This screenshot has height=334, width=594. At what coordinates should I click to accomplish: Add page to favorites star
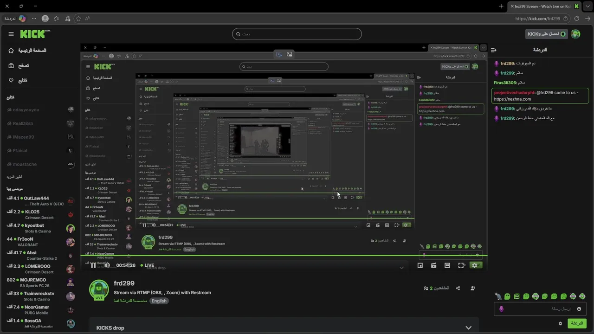[78, 19]
